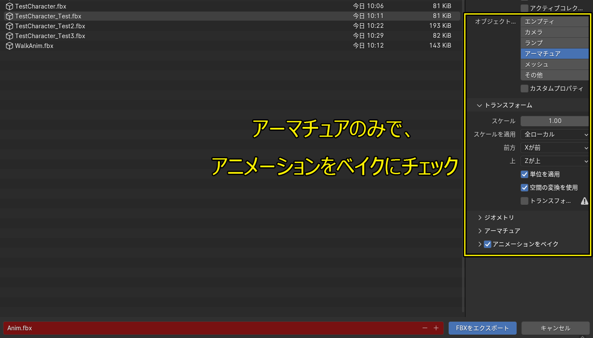Viewport: 593px width, 338px height.
Task: Open the 前方 axis dropdown
Action: point(555,148)
